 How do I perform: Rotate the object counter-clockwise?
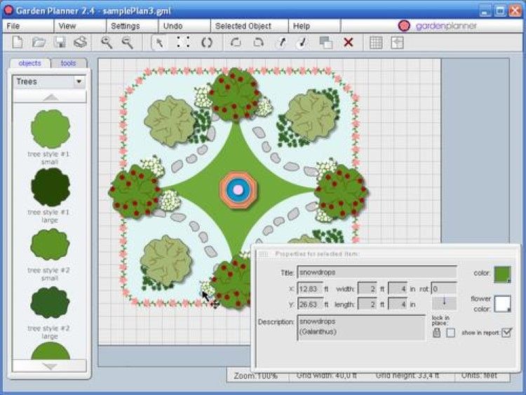[236, 43]
